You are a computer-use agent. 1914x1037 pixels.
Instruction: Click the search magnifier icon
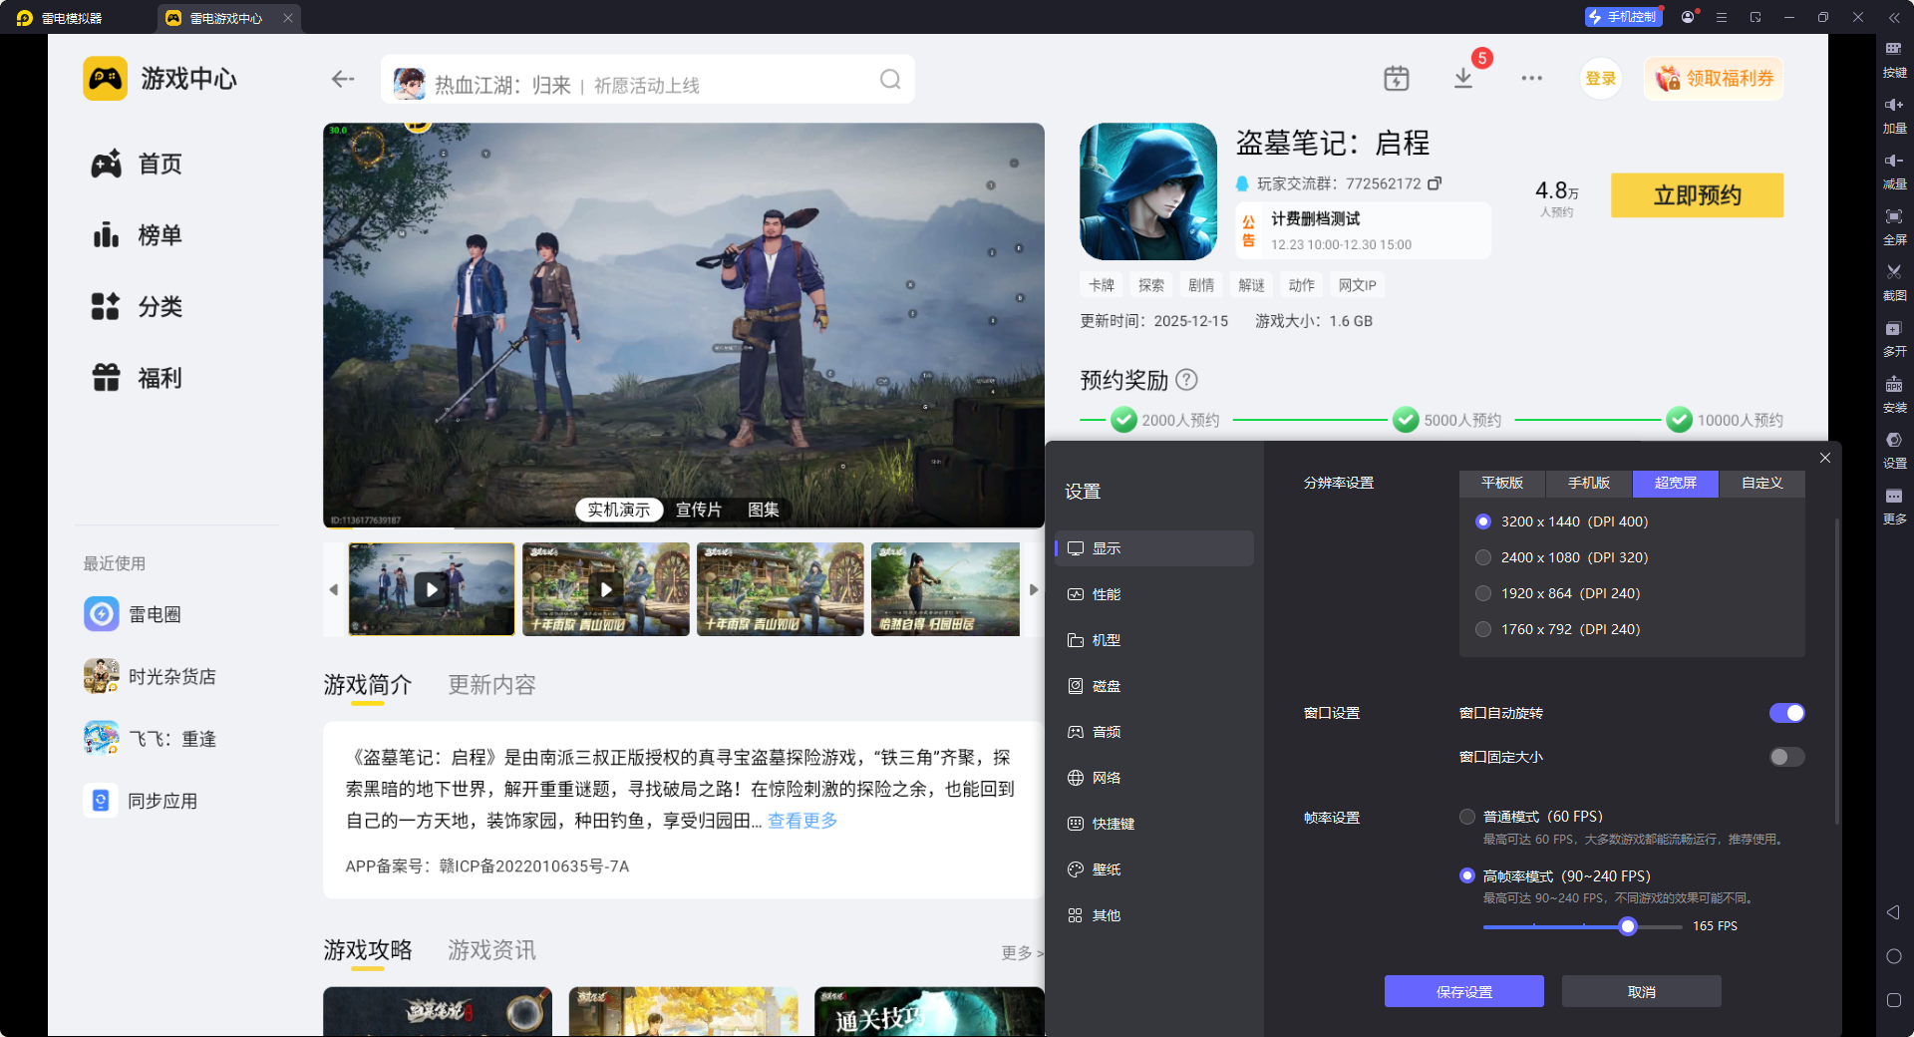pos(889,80)
